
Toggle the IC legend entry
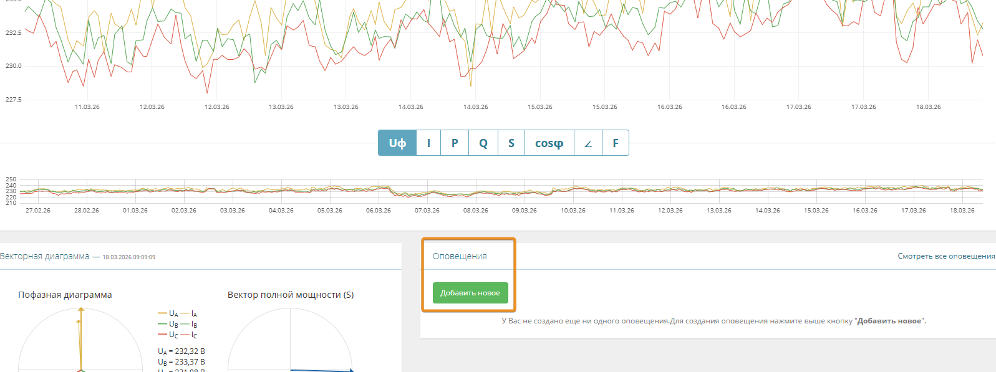[x=190, y=335]
